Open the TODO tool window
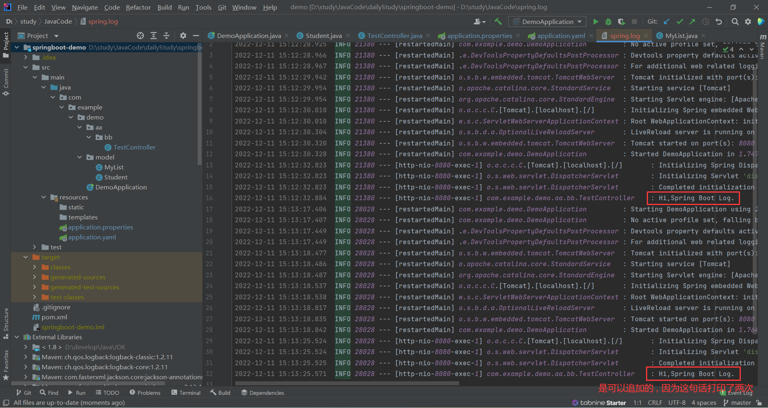The width and height of the screenshot is (768, 408). 108,393
